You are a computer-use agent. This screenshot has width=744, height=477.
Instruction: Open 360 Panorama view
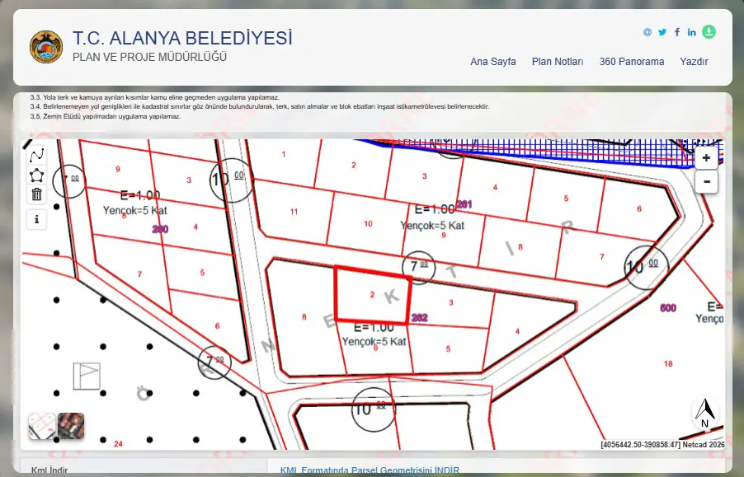pyautogui.click(x=632, y=62)
